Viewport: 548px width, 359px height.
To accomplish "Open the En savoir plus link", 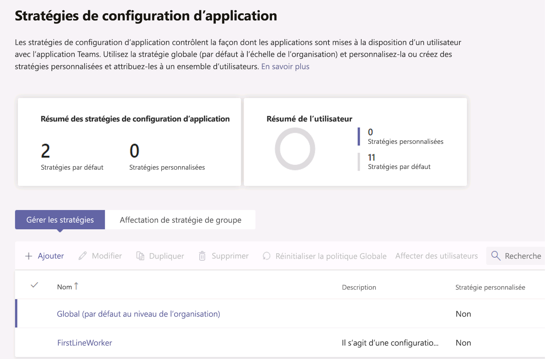I will pyautogui.click(x=285, y=67).
